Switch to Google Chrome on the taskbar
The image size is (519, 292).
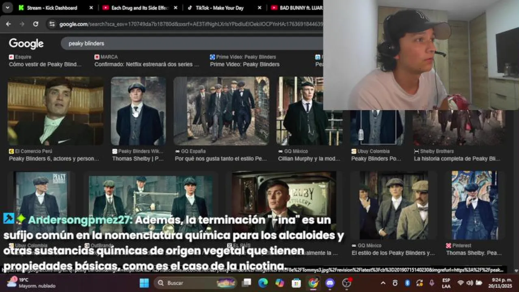point(313,283)
